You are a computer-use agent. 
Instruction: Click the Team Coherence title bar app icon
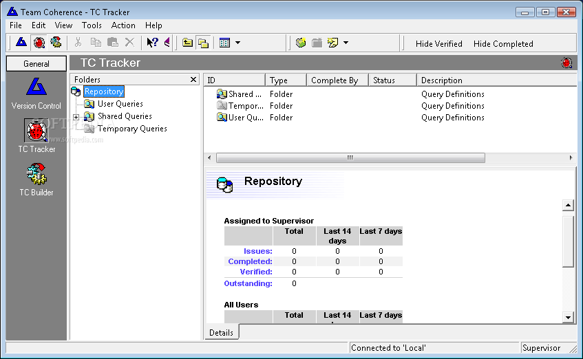(12, 12)
